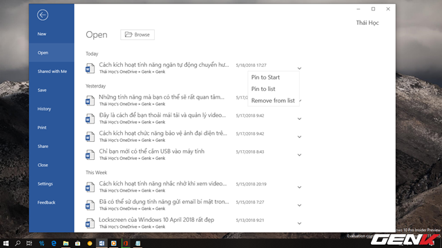Viewport: 442px width, 248px height.
Task: Click Word file icon for 'Đây là cách để bạn thoải mái'
Action: 90,118
